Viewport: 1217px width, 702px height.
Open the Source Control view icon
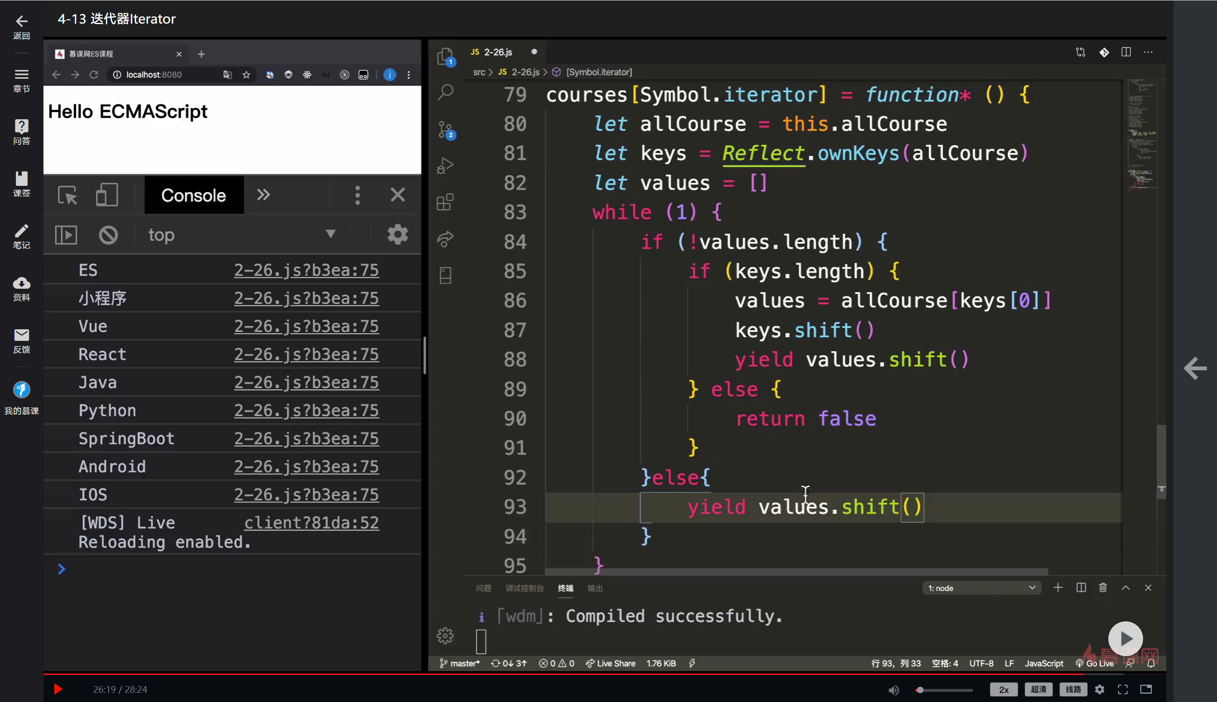pyautogui.click(x=445, y=129)
